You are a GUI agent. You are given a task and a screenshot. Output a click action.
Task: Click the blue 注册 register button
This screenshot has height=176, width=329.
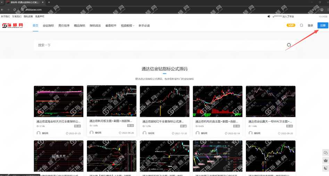tap(323, 25)
